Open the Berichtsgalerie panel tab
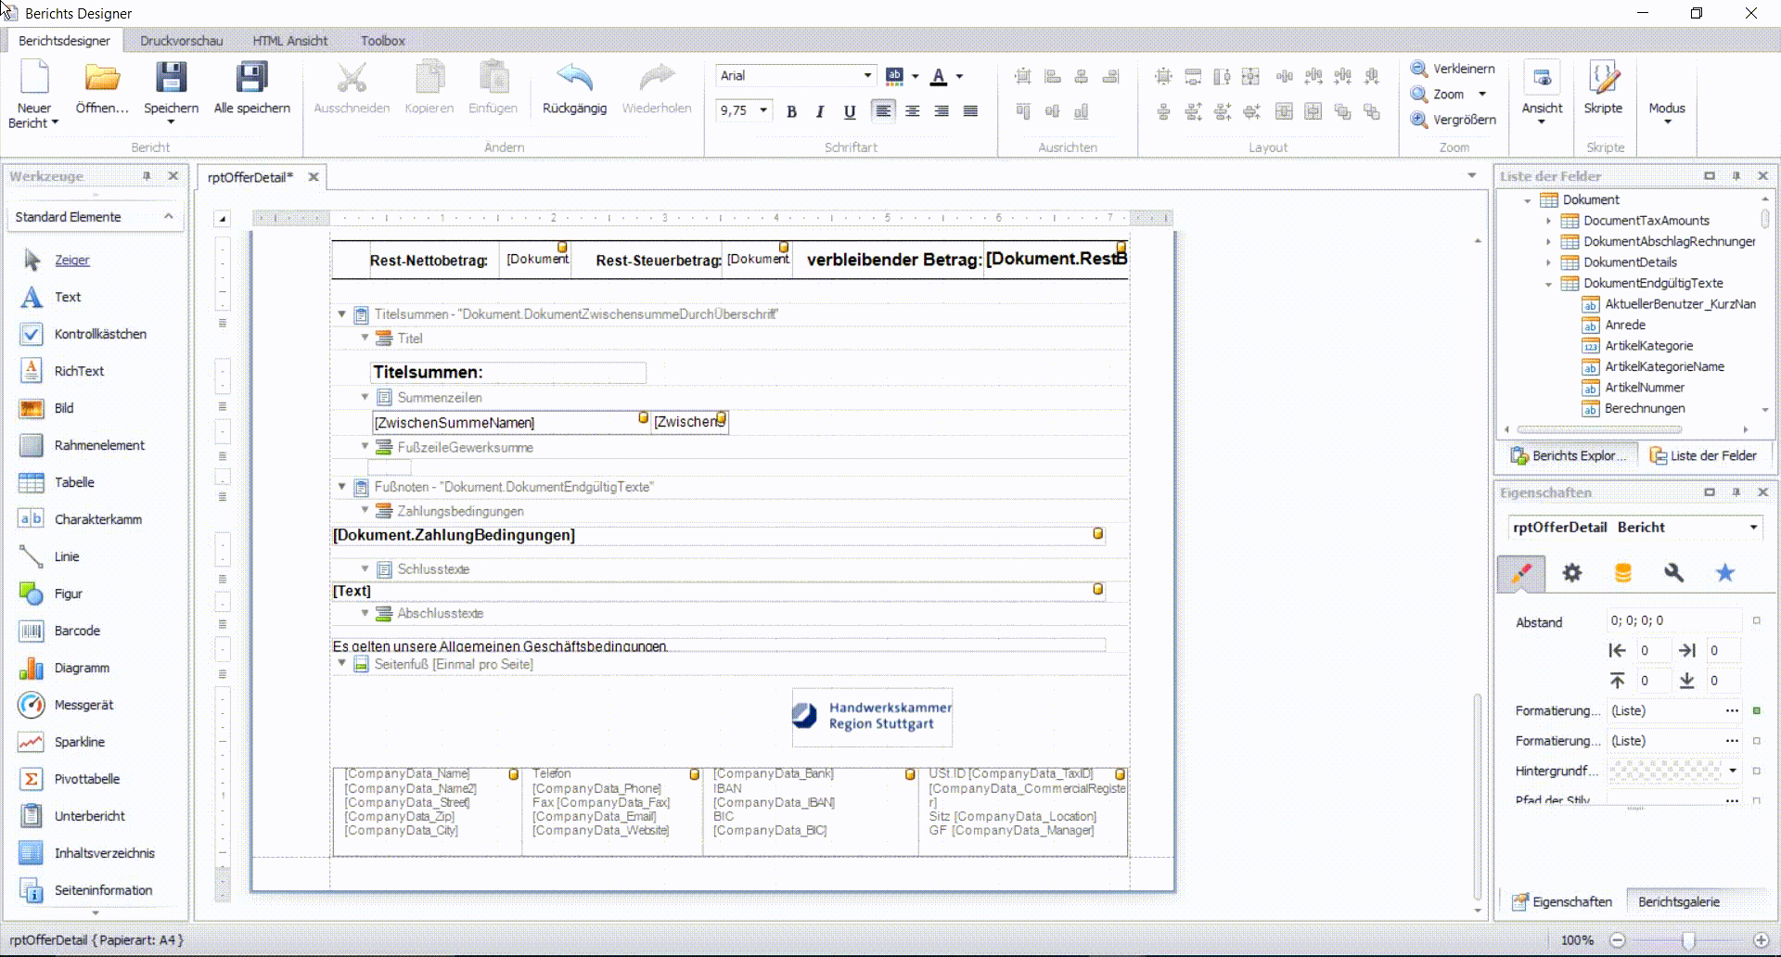This screenshot has width=1781, height=957. pos(1678,901)
